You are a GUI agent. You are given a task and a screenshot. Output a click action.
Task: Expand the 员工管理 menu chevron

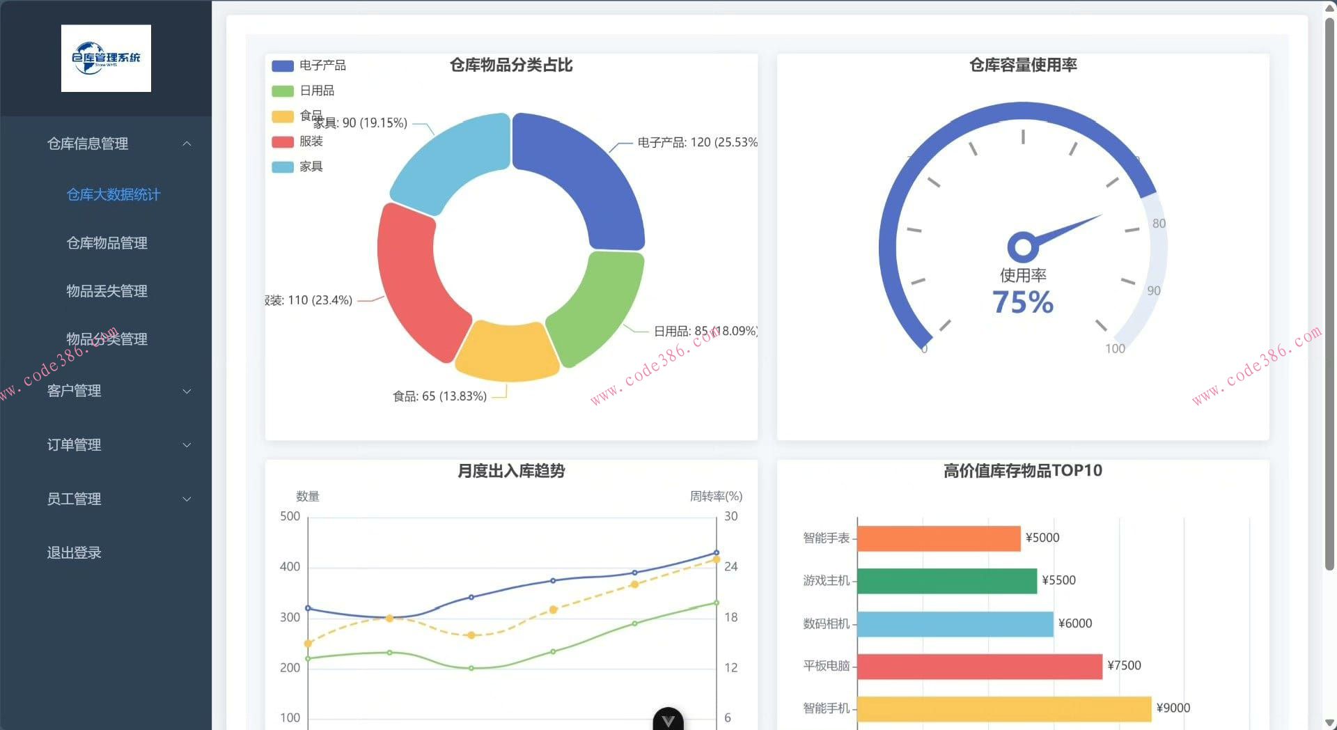[187, 499]
